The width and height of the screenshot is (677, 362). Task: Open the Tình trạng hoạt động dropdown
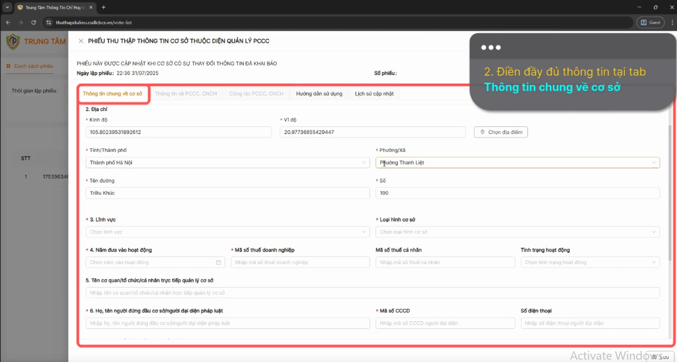[590, 262]
